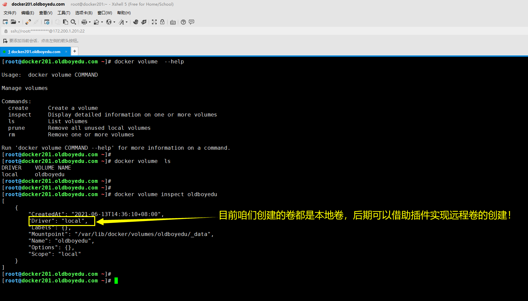Image resolution: width=528 pixels, height=301 pixels.
Task: Click the Help question mark icon
Action: [183, 22]
